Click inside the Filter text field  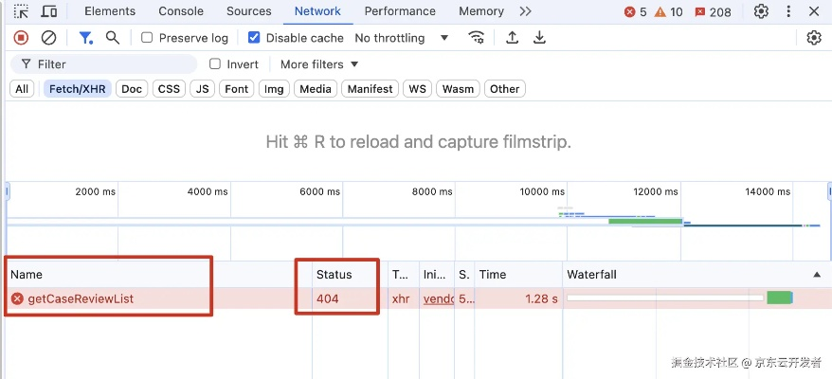pos(114,64)
